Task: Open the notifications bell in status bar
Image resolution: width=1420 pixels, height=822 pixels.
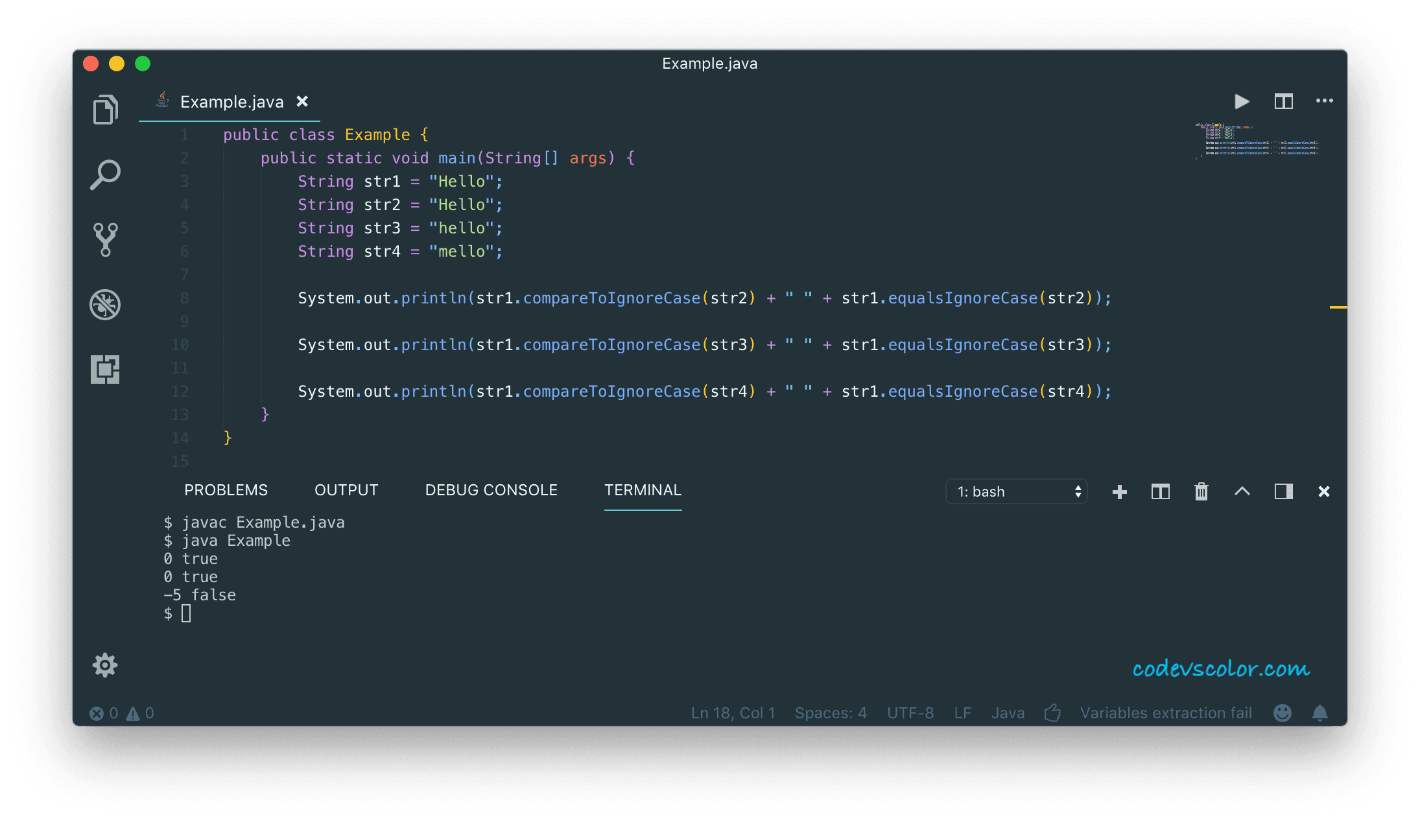Action: click(x=1319, y=713)
